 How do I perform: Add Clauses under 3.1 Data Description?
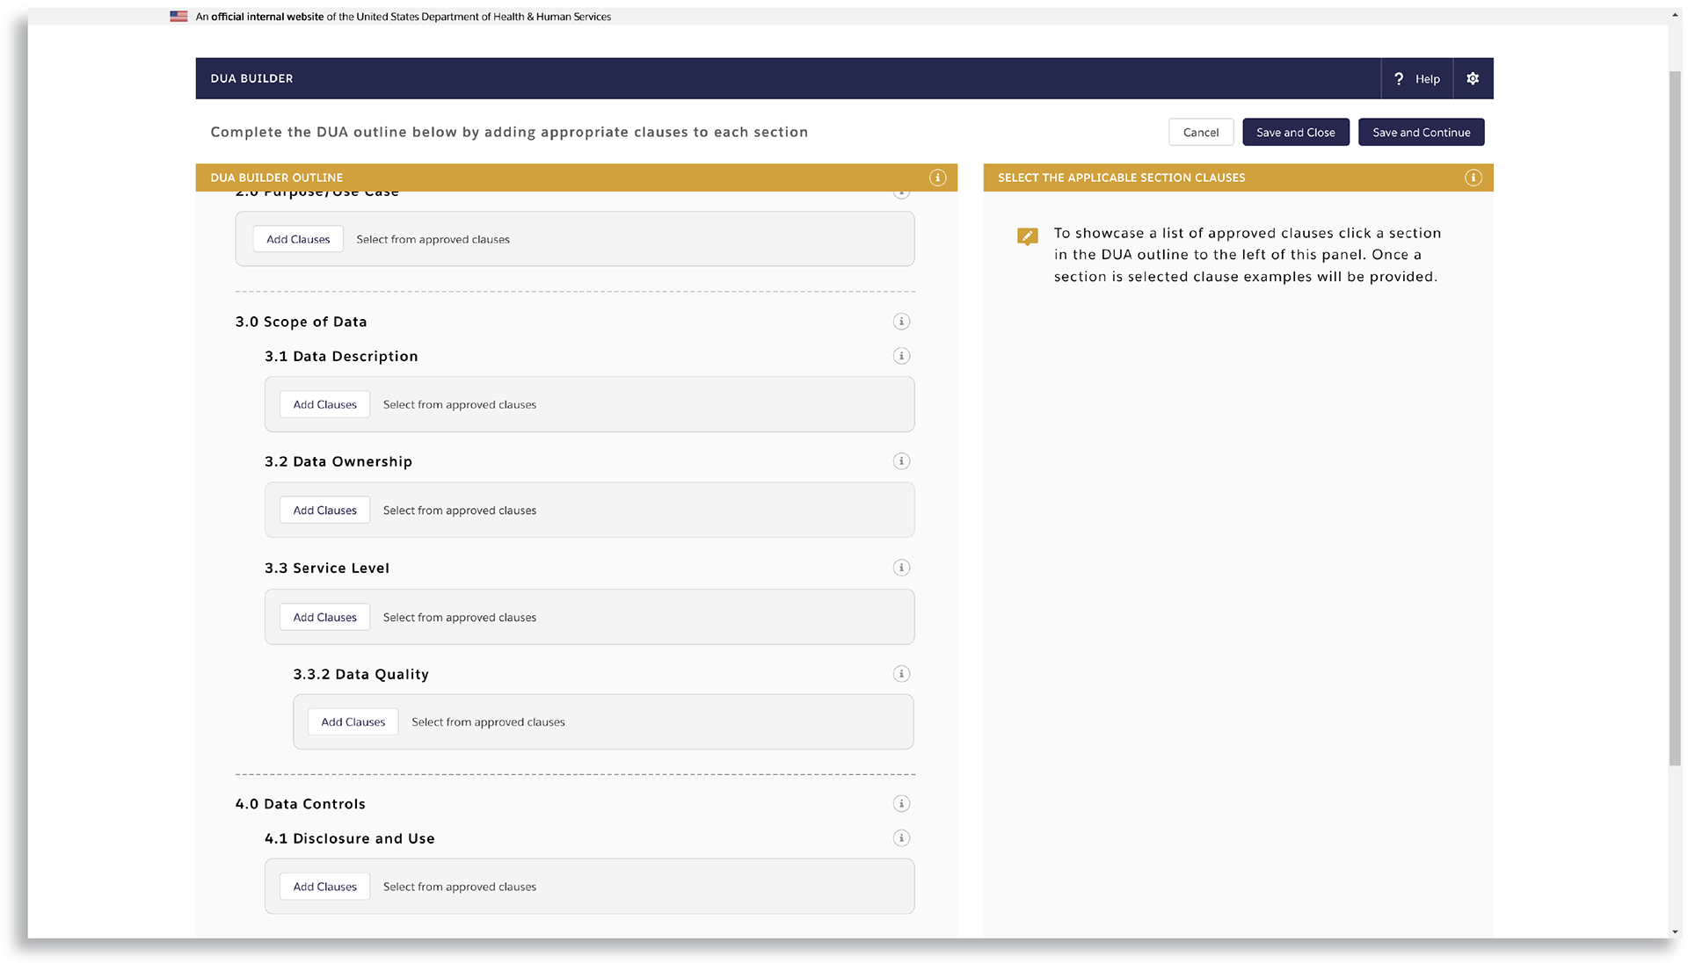pyautogui.click(x=324, y=405)
